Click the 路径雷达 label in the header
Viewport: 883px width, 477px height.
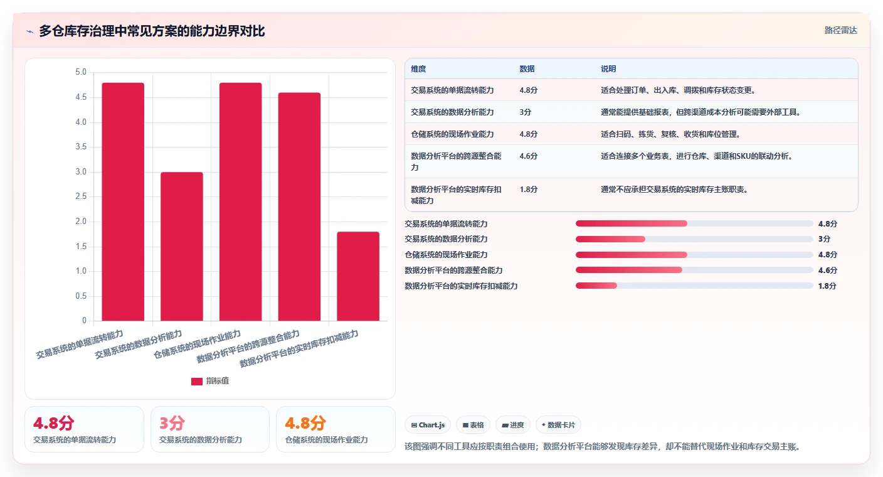point(840,30)
